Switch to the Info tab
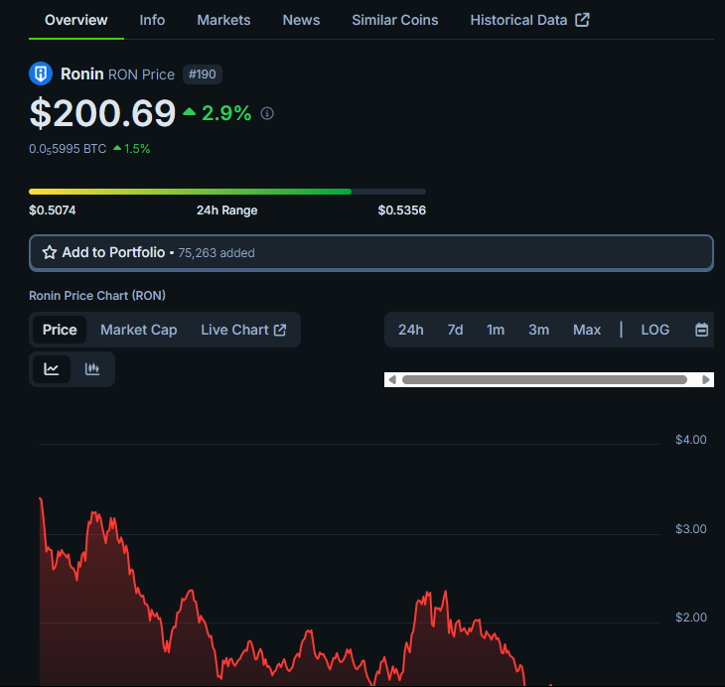 pos(152,20)
